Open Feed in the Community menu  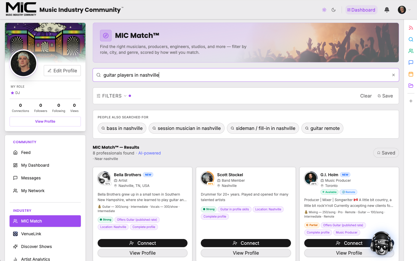(x=45, y=152)
